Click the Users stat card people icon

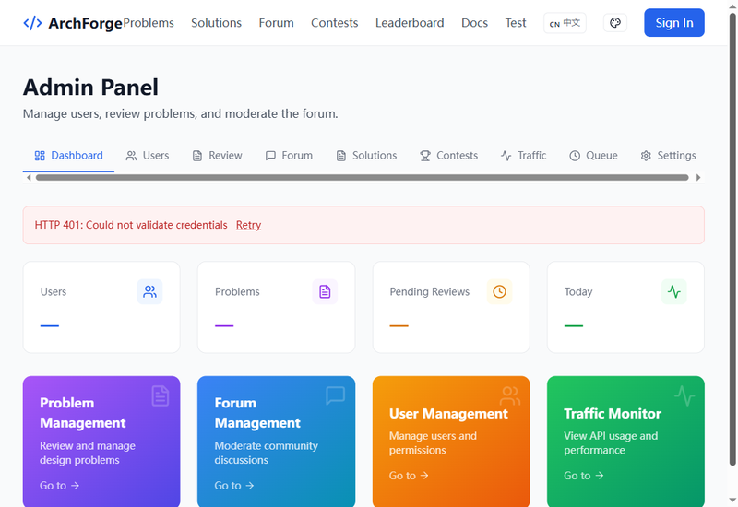click(x=149, y=291)
